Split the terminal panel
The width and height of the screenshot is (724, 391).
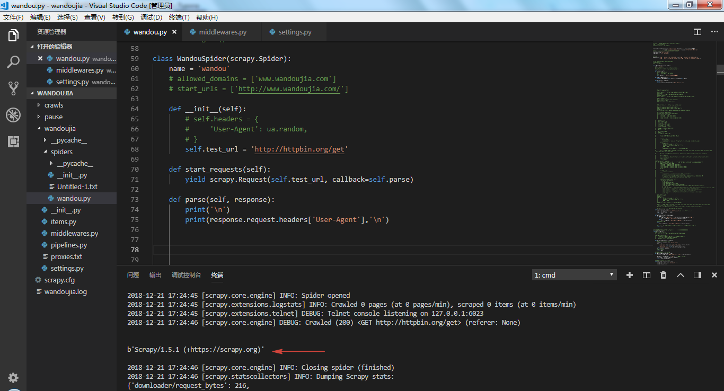click(x=647, y=275)
